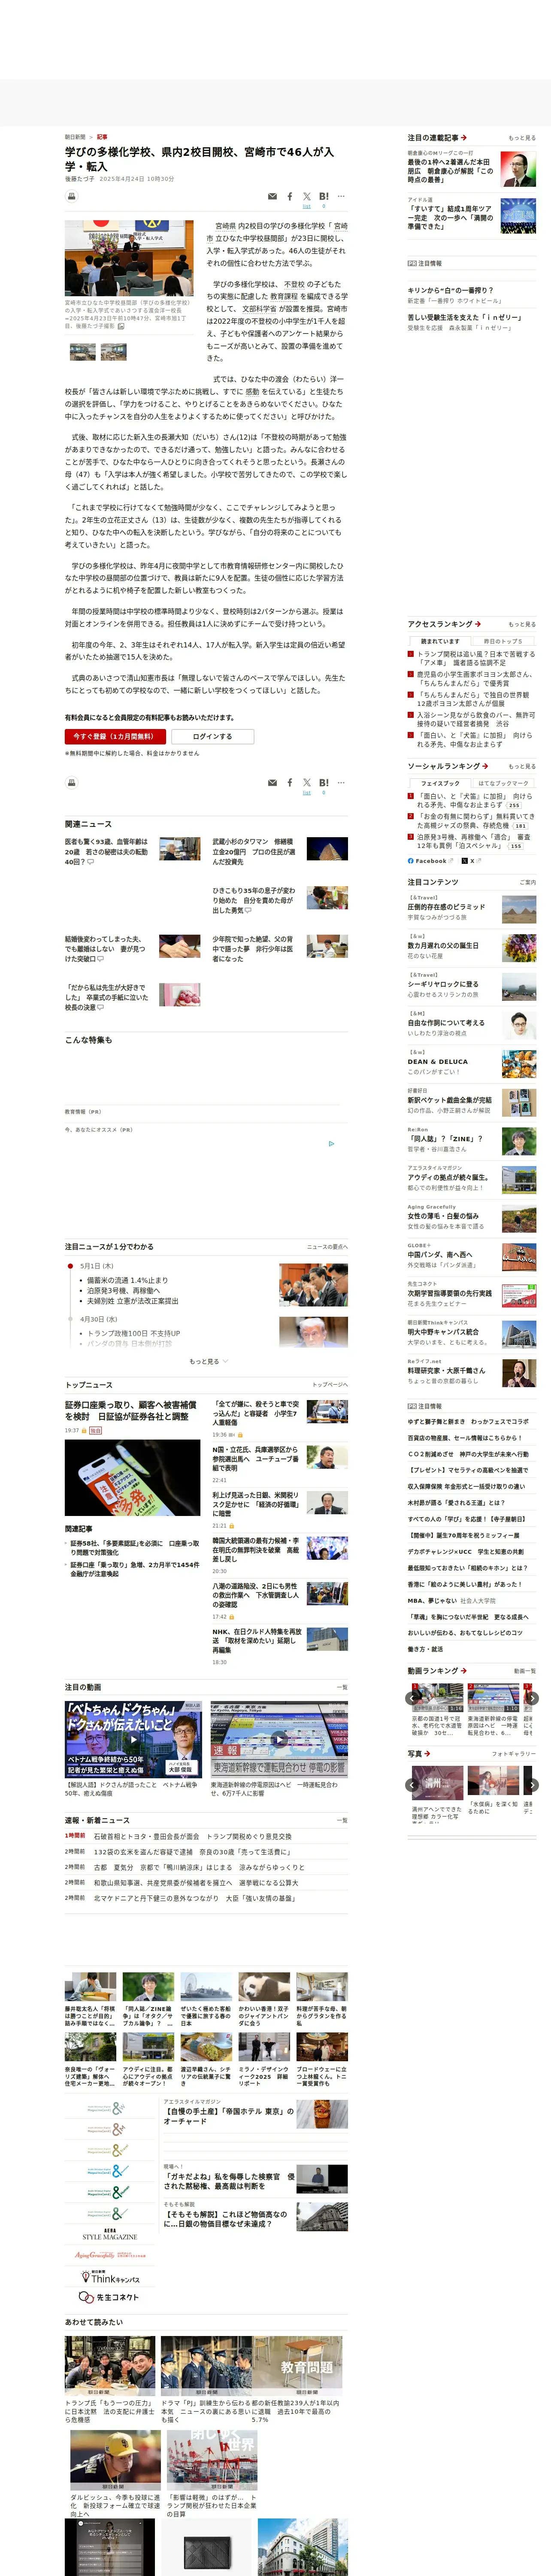Image resolution: width=551 pixels, height=2576 pixels.
Task: Click red arrow beside ソーシャルランキング heading
Action: (x=485, y=766)
